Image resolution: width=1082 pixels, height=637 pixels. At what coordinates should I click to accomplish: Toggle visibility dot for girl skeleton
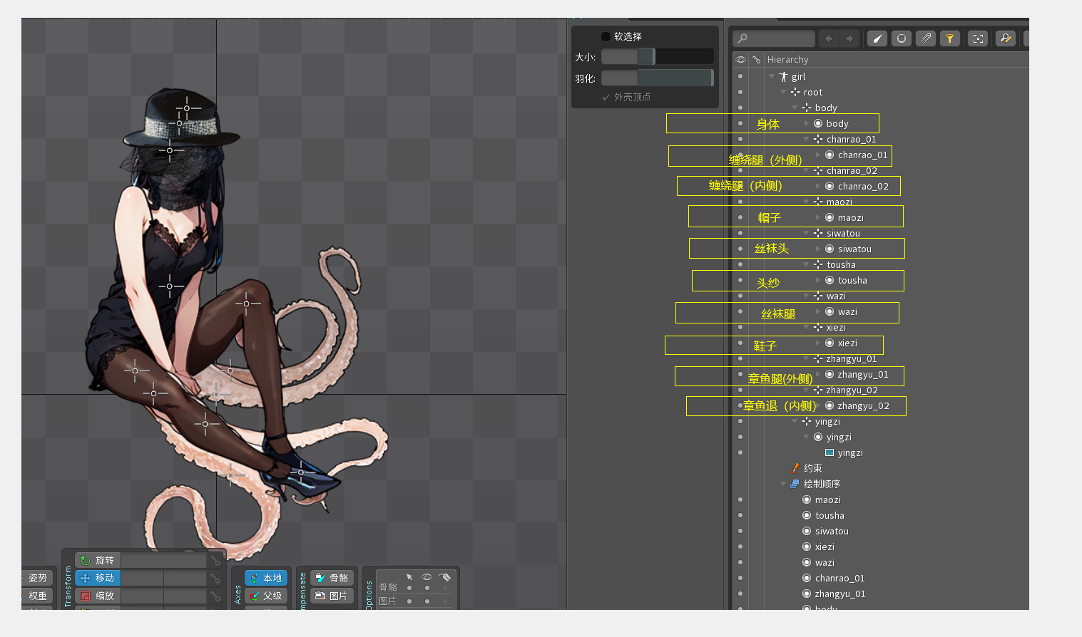[x=740, y=76]
